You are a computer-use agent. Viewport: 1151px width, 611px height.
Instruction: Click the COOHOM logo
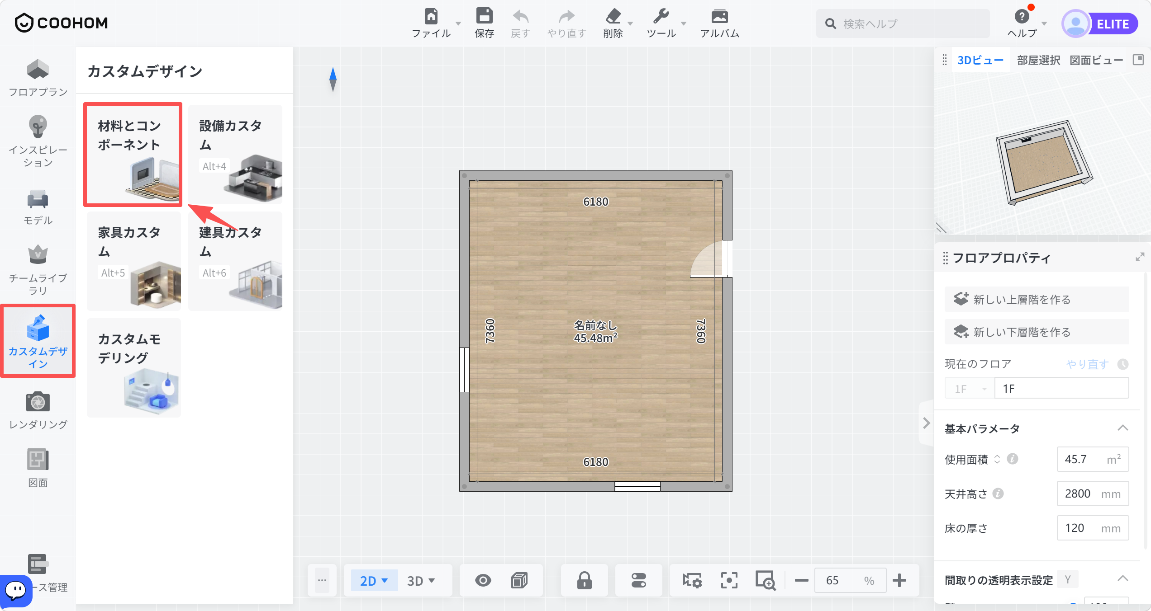62,23
